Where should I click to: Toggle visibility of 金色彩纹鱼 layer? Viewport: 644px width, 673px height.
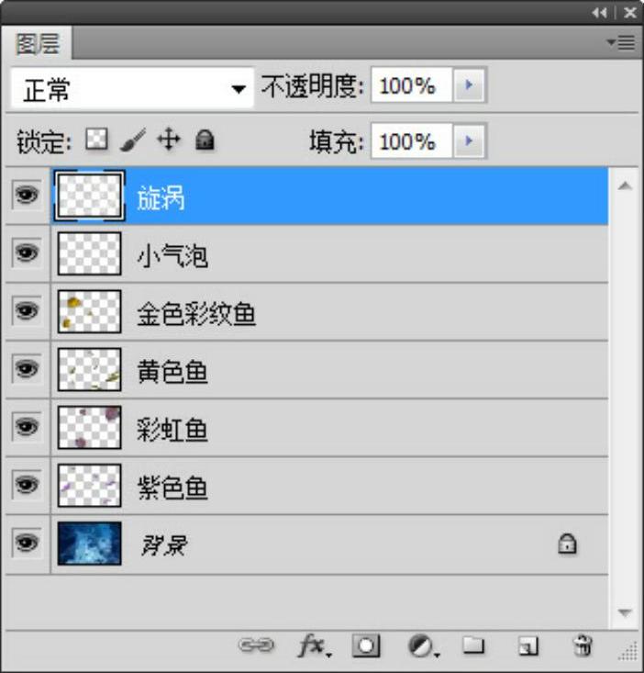click(28, 311)
